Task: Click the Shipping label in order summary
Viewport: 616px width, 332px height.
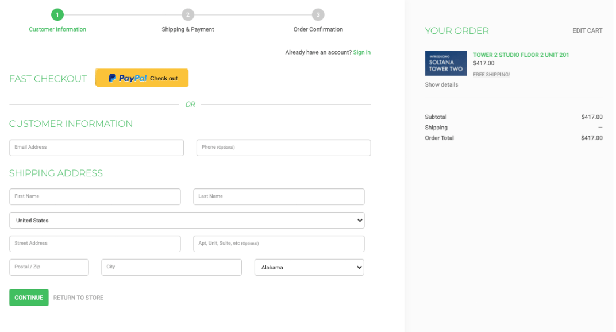Action: click(436, 128)
